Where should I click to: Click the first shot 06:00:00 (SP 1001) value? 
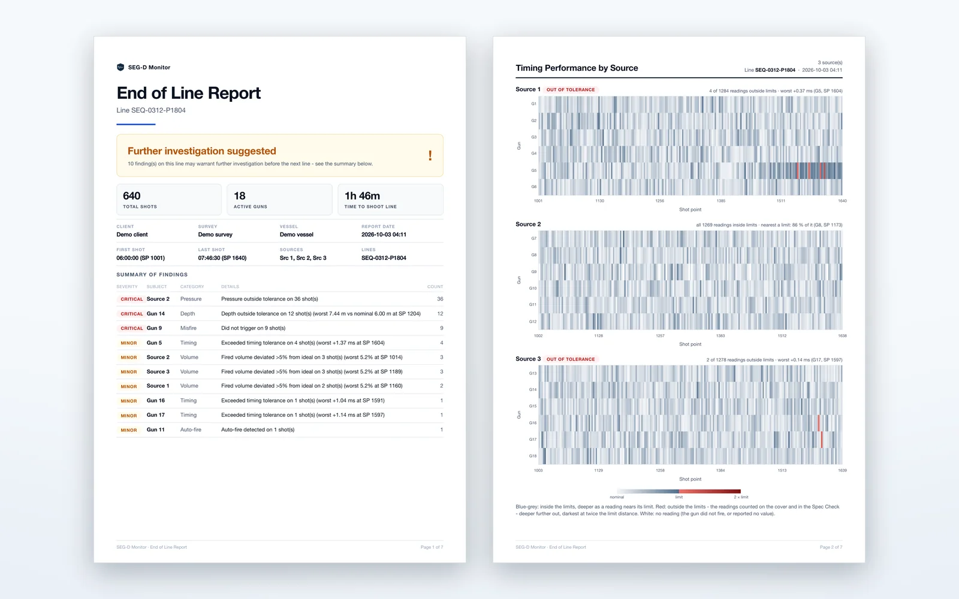point(140,258)
